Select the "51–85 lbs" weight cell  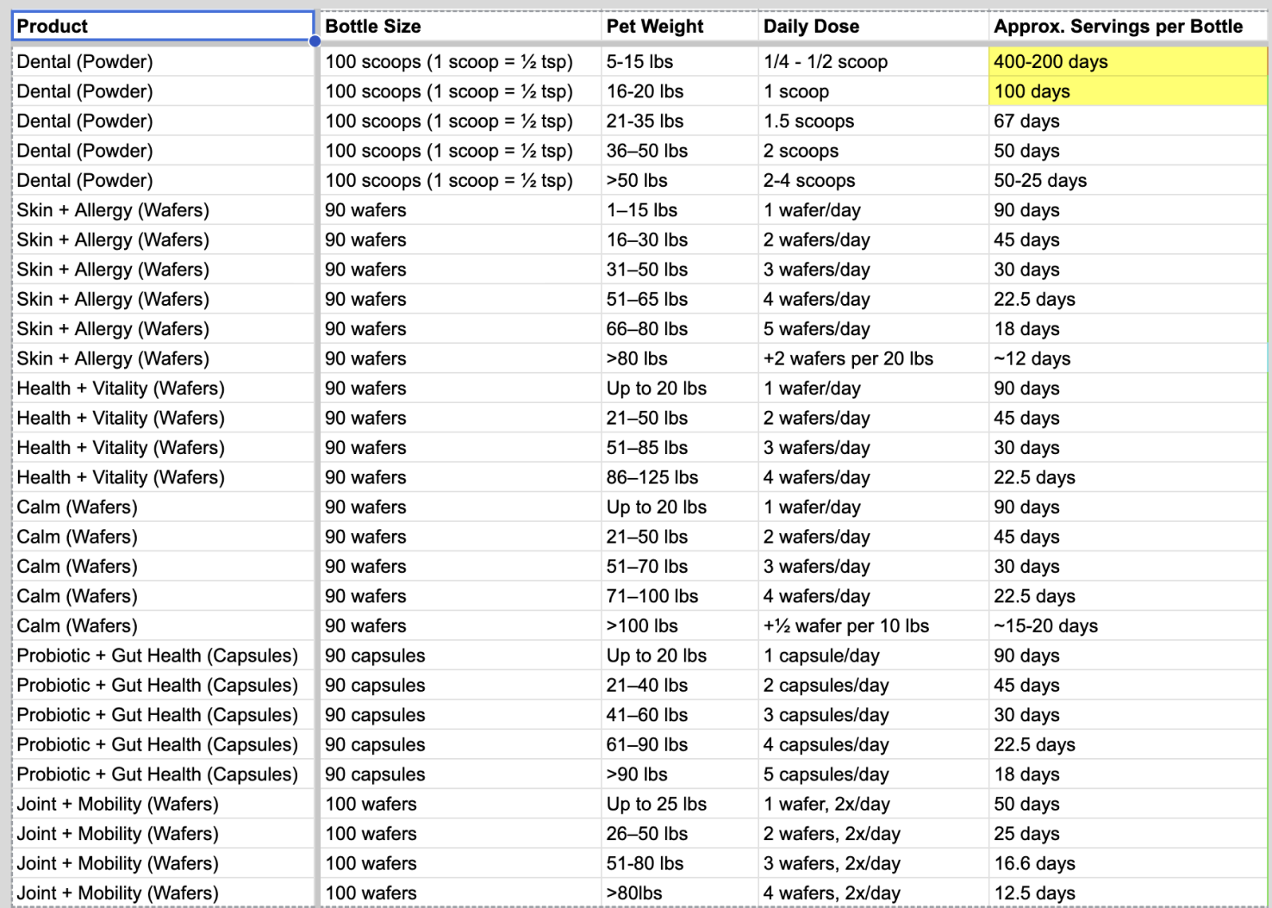click(680, 448)
